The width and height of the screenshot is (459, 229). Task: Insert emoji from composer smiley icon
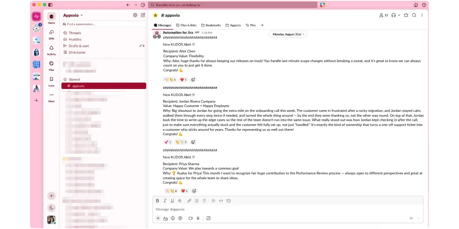(173, 218)
